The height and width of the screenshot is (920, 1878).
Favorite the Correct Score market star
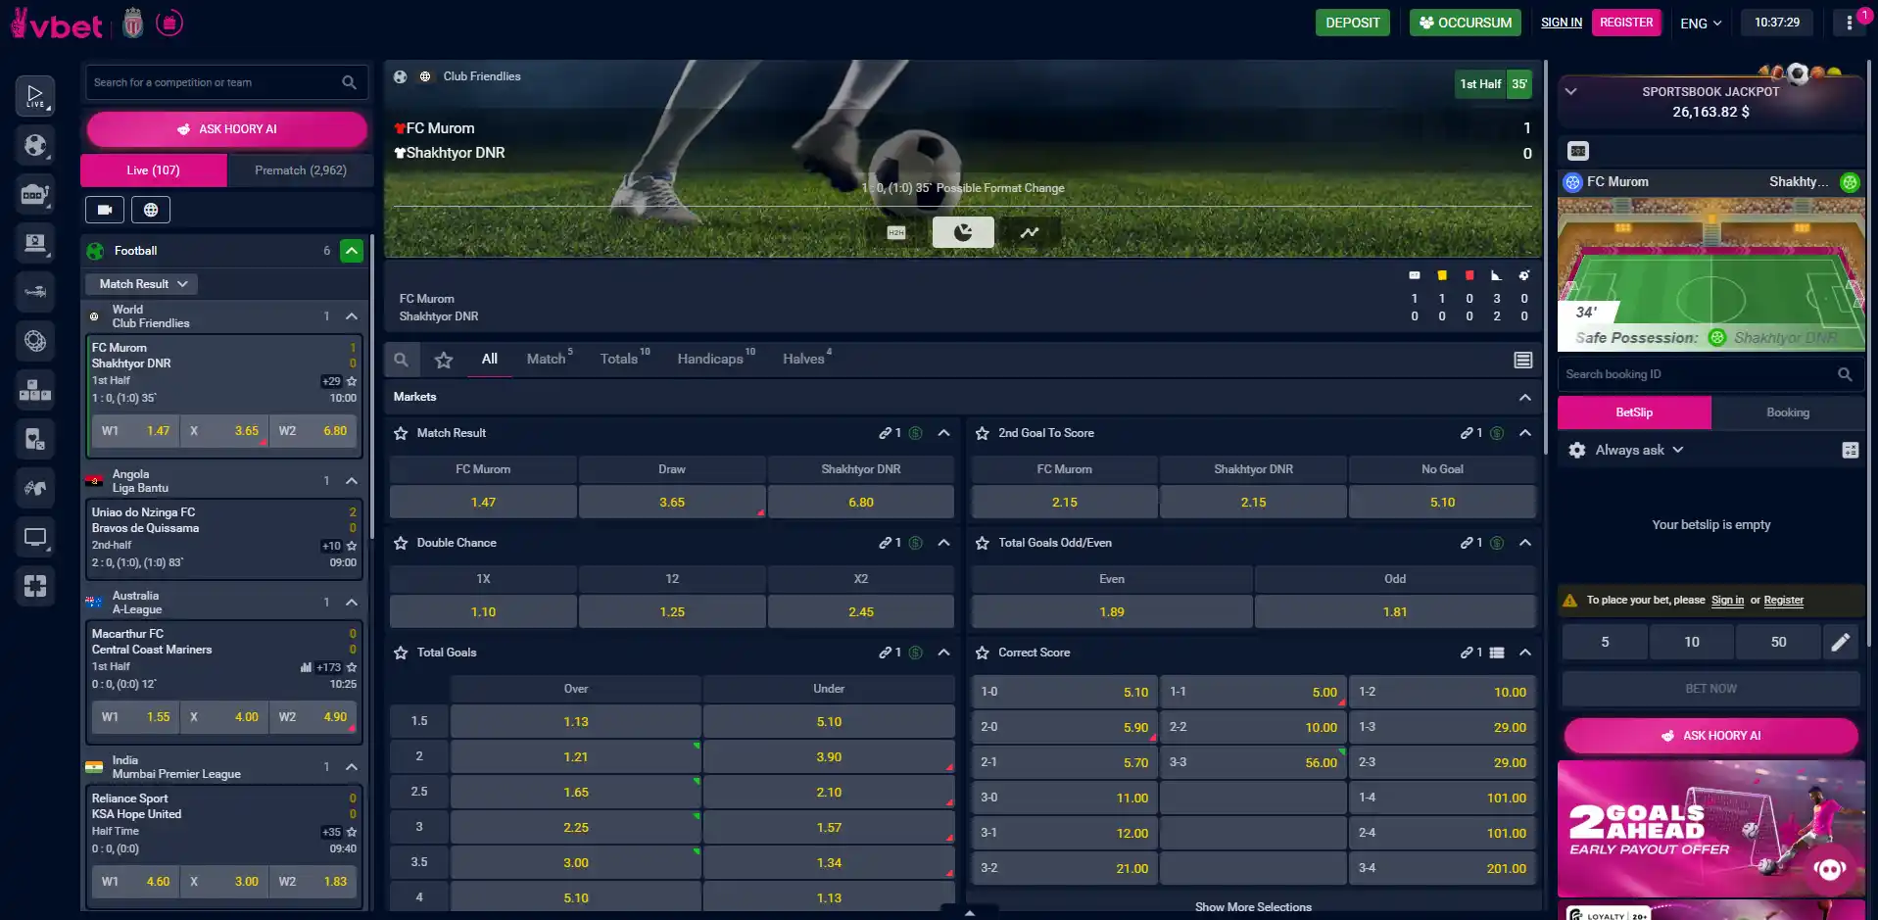[983, 653]
